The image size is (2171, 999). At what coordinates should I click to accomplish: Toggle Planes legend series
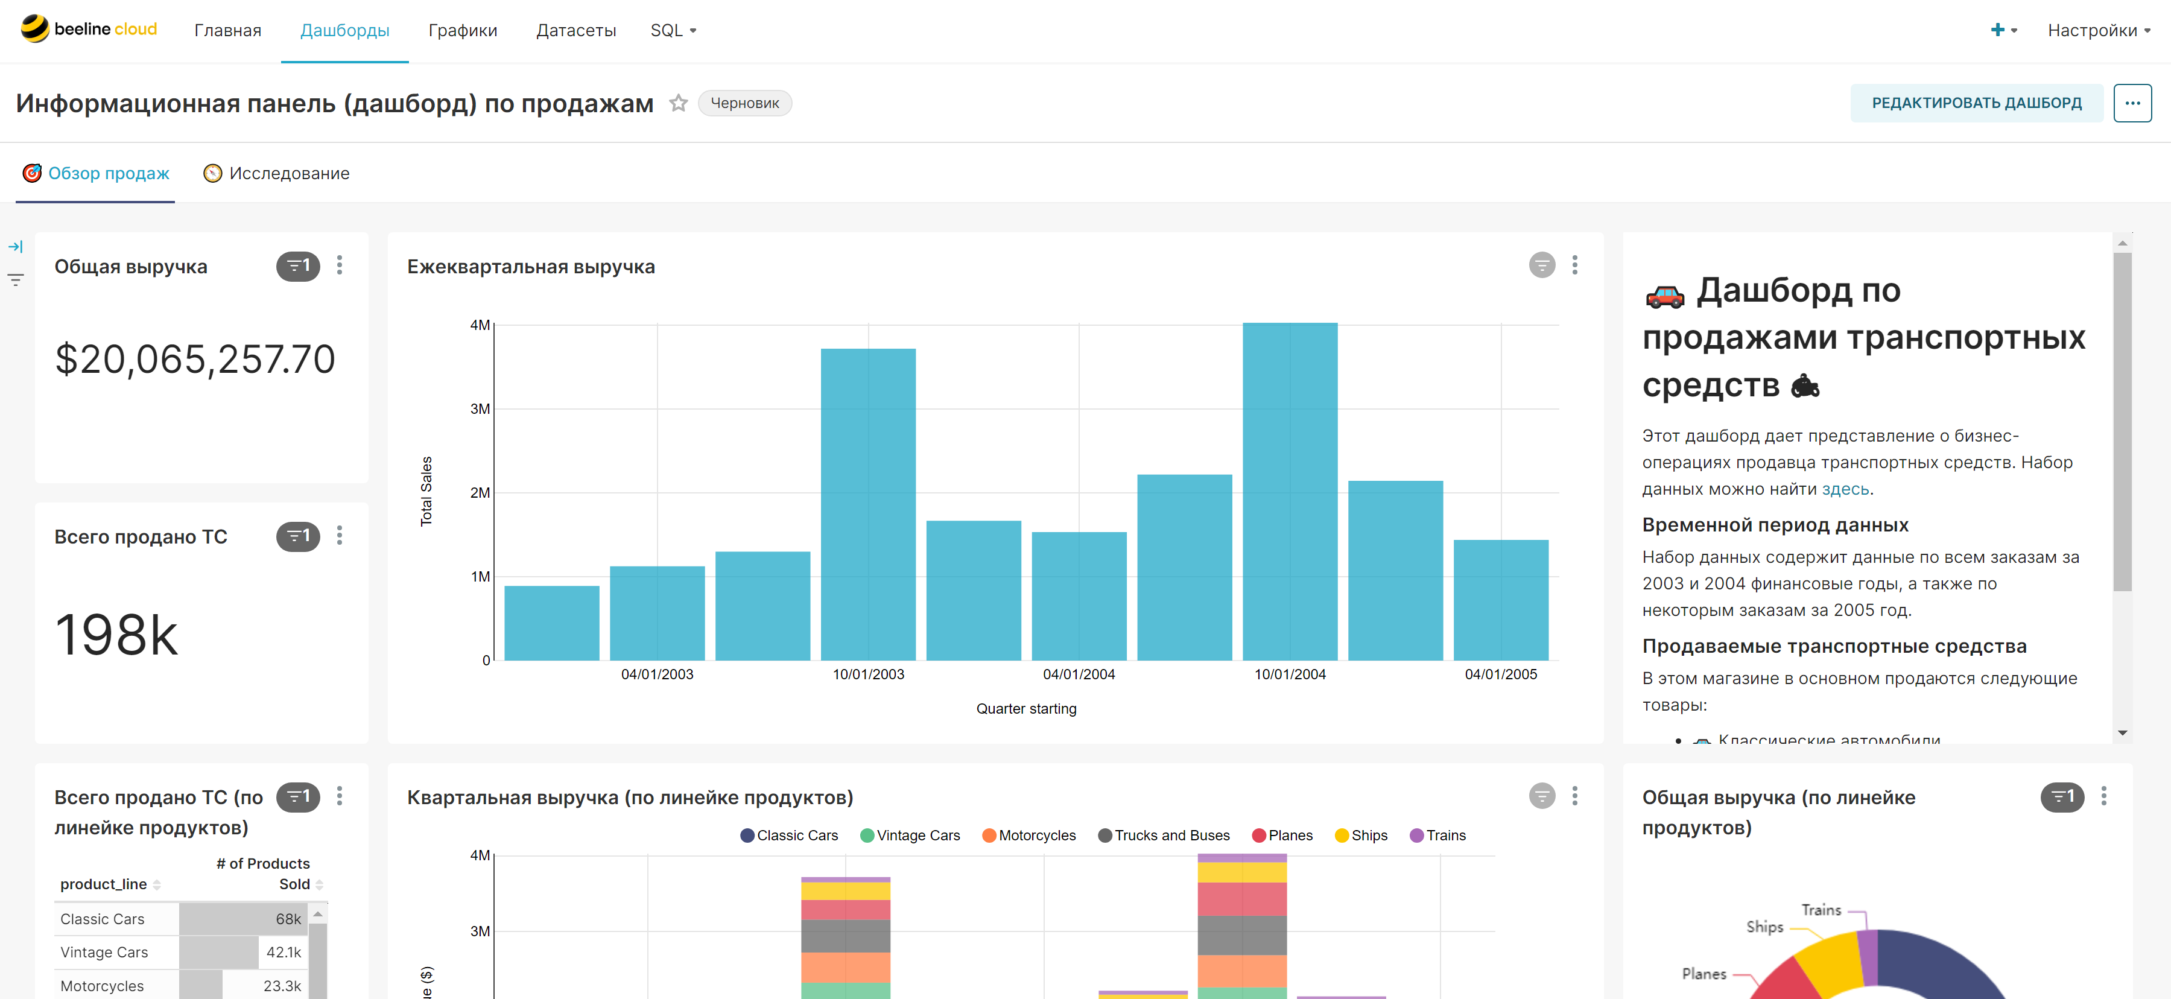point(1282,836)
